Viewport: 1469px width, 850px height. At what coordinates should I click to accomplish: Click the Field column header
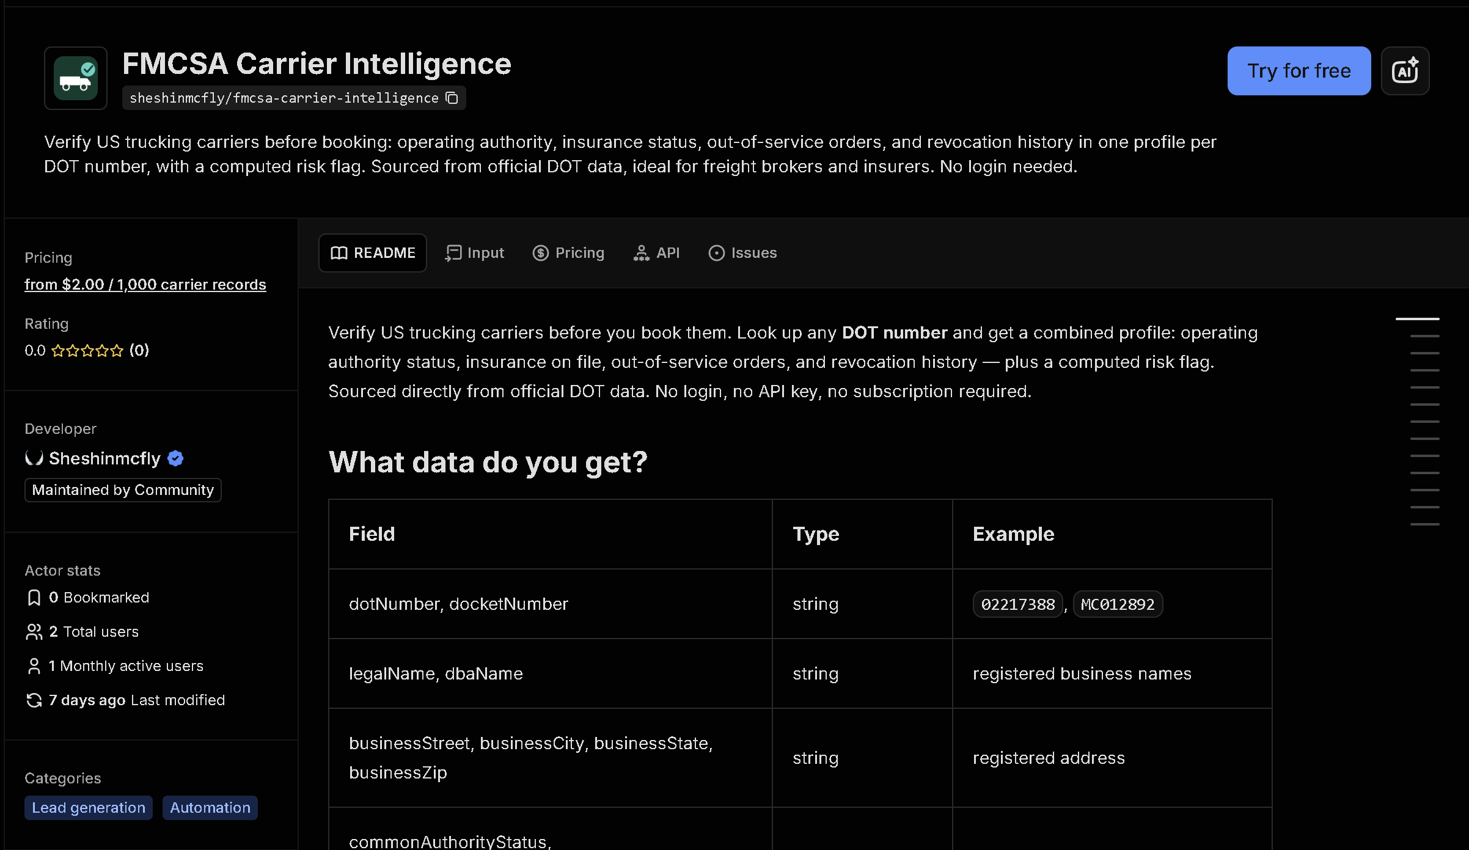(x=551, y=535)
